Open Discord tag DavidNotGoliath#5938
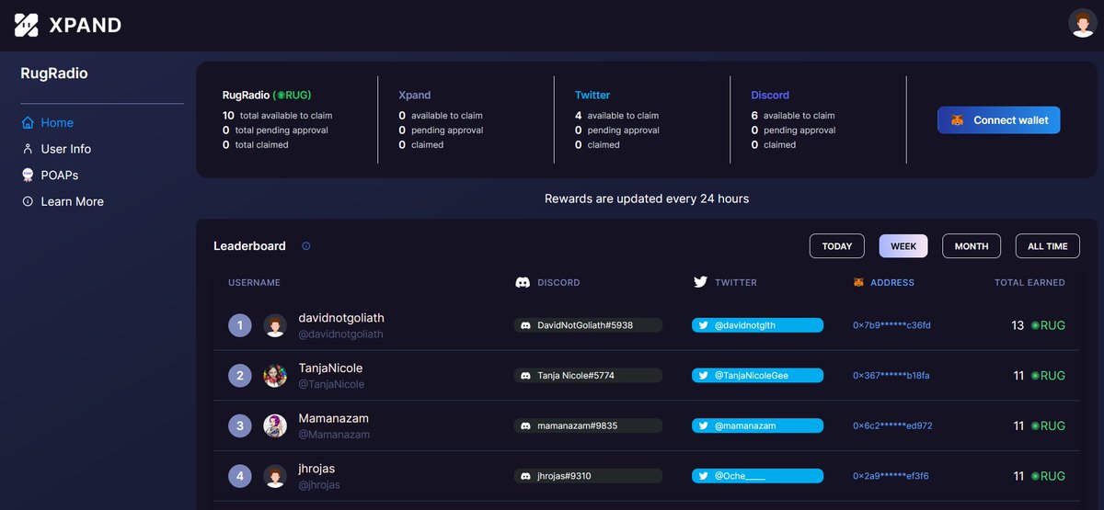 [588, 325]
